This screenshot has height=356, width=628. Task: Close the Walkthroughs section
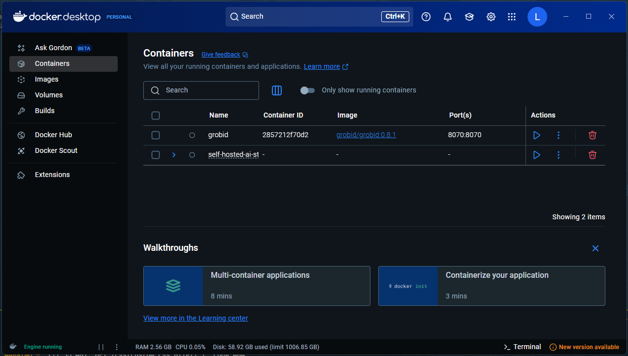[595, 248]
